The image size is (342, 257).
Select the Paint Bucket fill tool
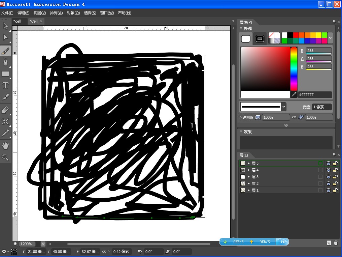(5, 110)
